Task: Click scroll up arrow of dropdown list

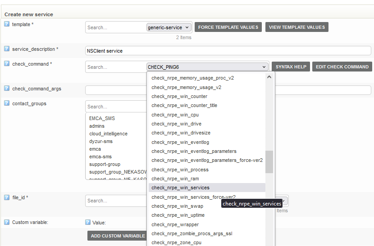Action: (269, 77)
